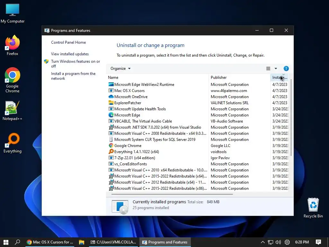Open Google Chrome desktop shortcut
This screenshot has width=329, height=247.
(13, 80)
